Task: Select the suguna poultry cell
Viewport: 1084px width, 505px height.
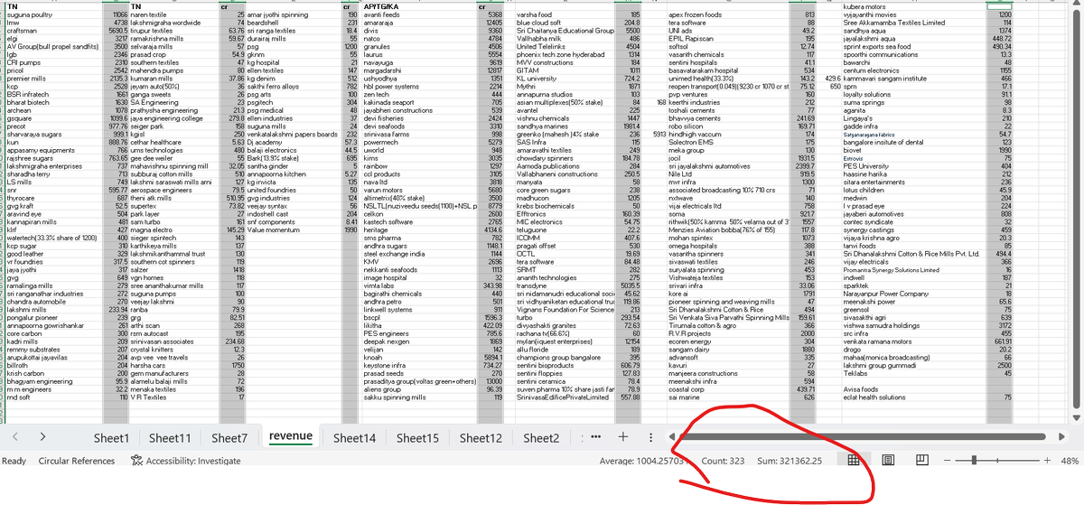Action: [54, 14]
